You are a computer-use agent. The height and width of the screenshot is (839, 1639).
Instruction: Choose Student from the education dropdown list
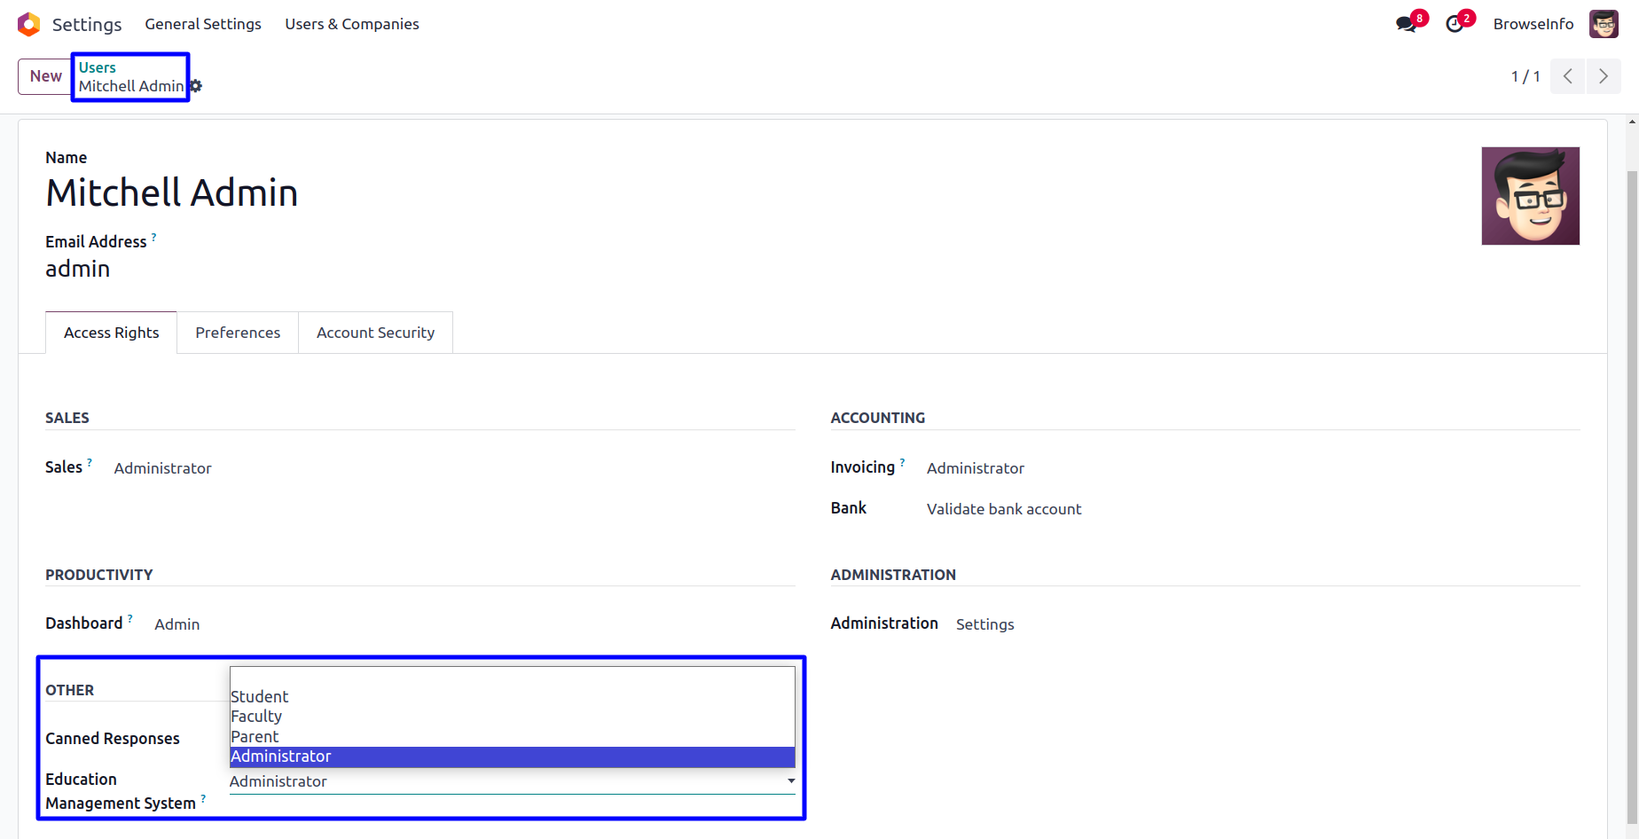coord(513,697)
